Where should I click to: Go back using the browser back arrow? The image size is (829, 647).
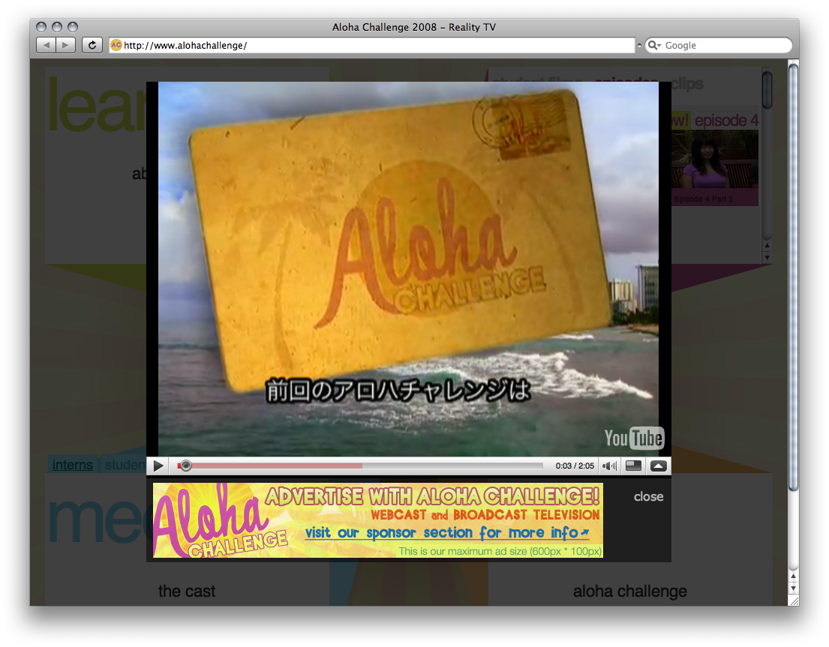(x=47, y=46)
